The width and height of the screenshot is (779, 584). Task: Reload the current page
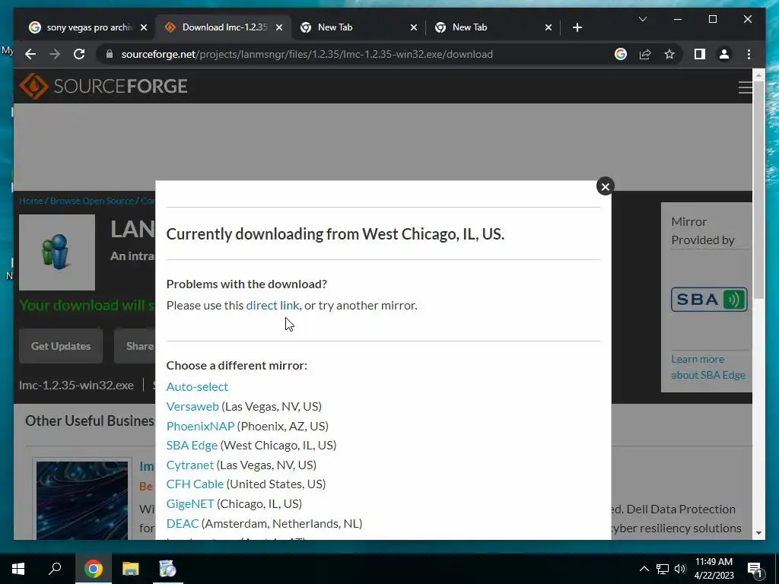pos(79,54)
